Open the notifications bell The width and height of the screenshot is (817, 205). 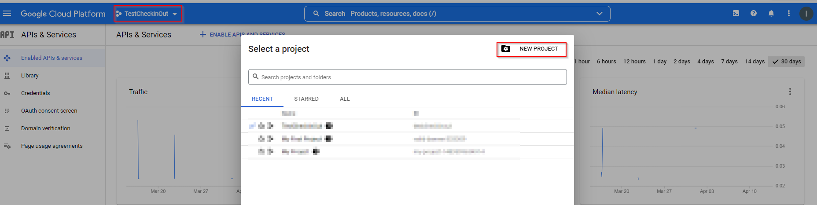point(771,14)
